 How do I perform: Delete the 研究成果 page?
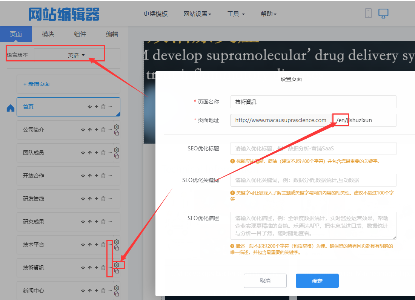coord(103,222)
